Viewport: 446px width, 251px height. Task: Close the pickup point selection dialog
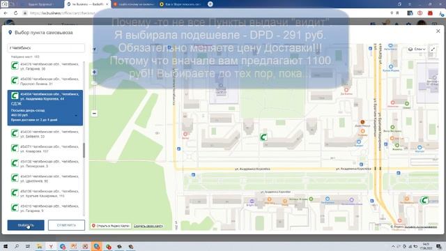click(x=438, y=31)
